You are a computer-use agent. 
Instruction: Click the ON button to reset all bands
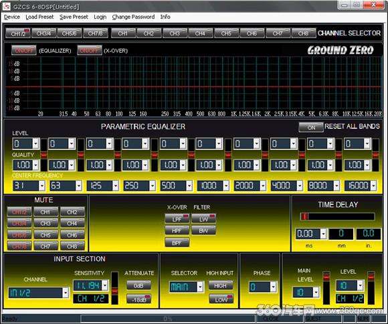click(311, 127)
